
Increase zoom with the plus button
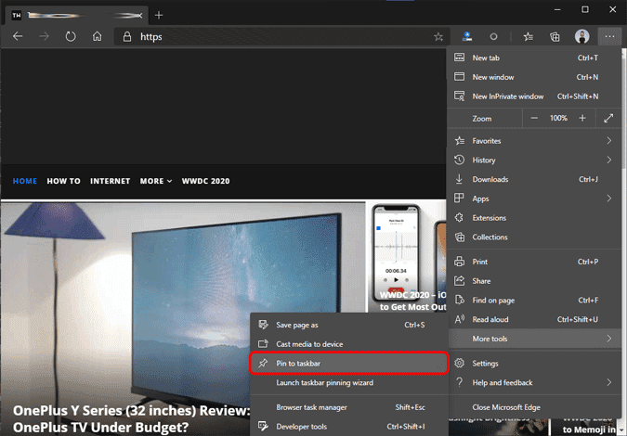point(582,118)
